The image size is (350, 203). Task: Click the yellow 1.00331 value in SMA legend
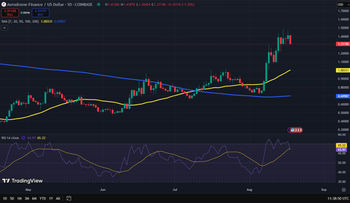point(46,22)
